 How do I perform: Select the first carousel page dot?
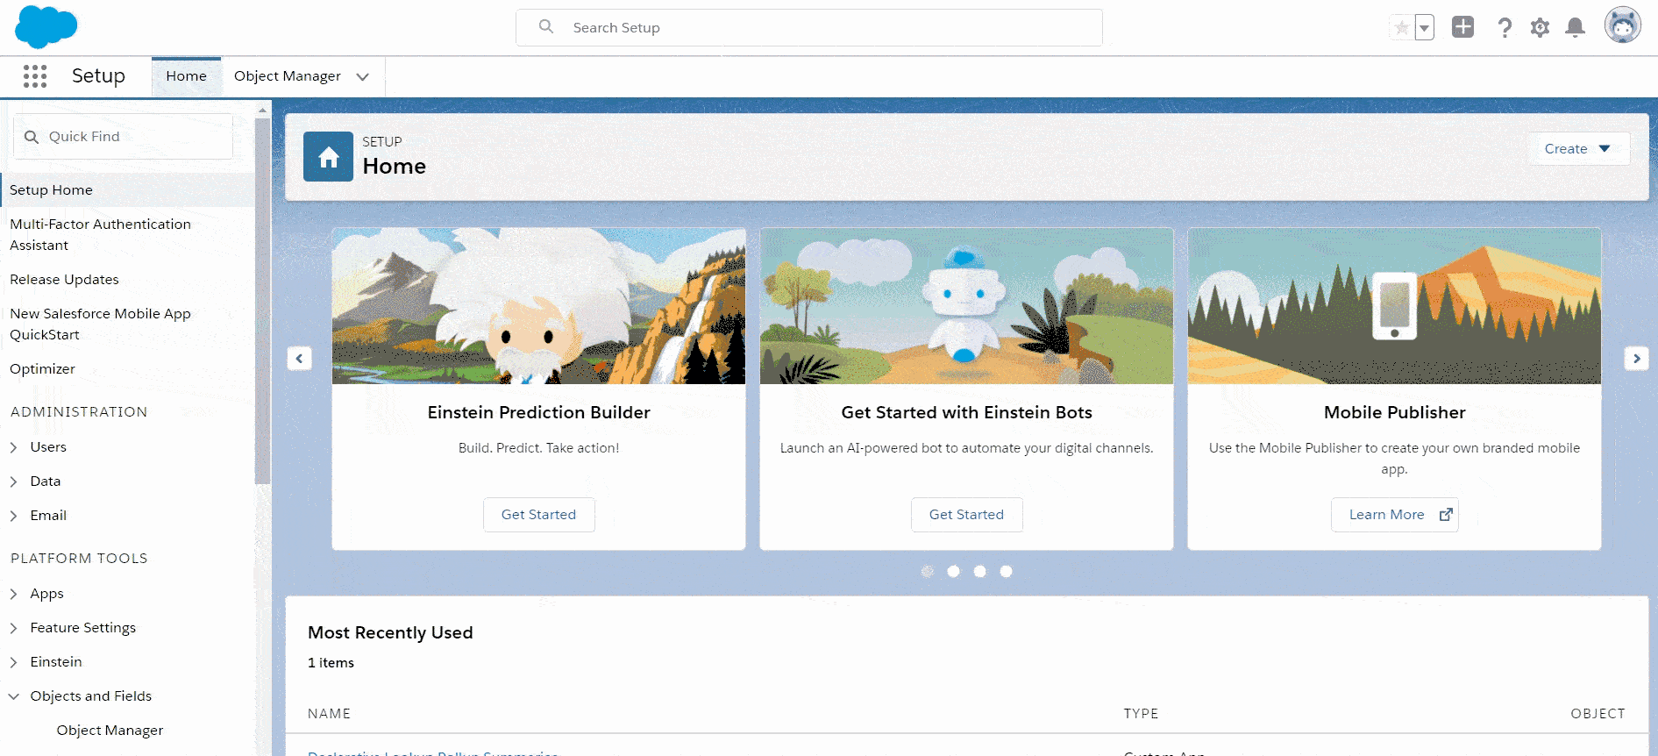coord(928,572)
